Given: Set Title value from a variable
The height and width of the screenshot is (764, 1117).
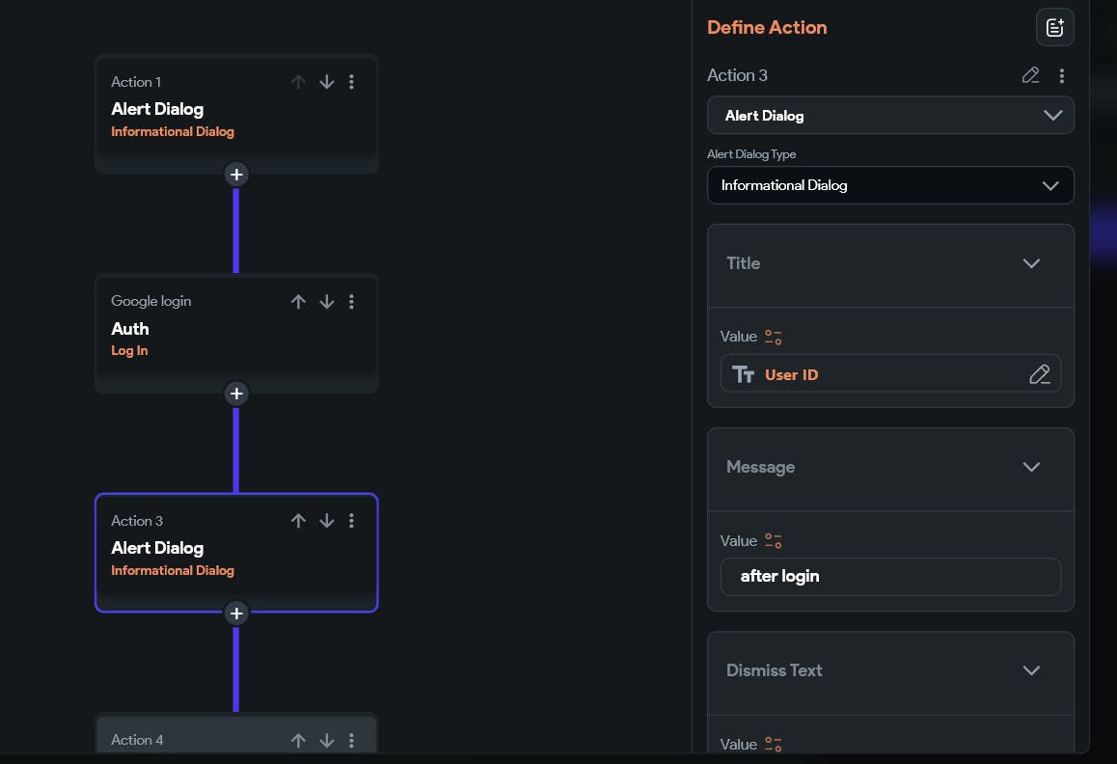Looking at the screenshot, I should [x=773, y=337].
